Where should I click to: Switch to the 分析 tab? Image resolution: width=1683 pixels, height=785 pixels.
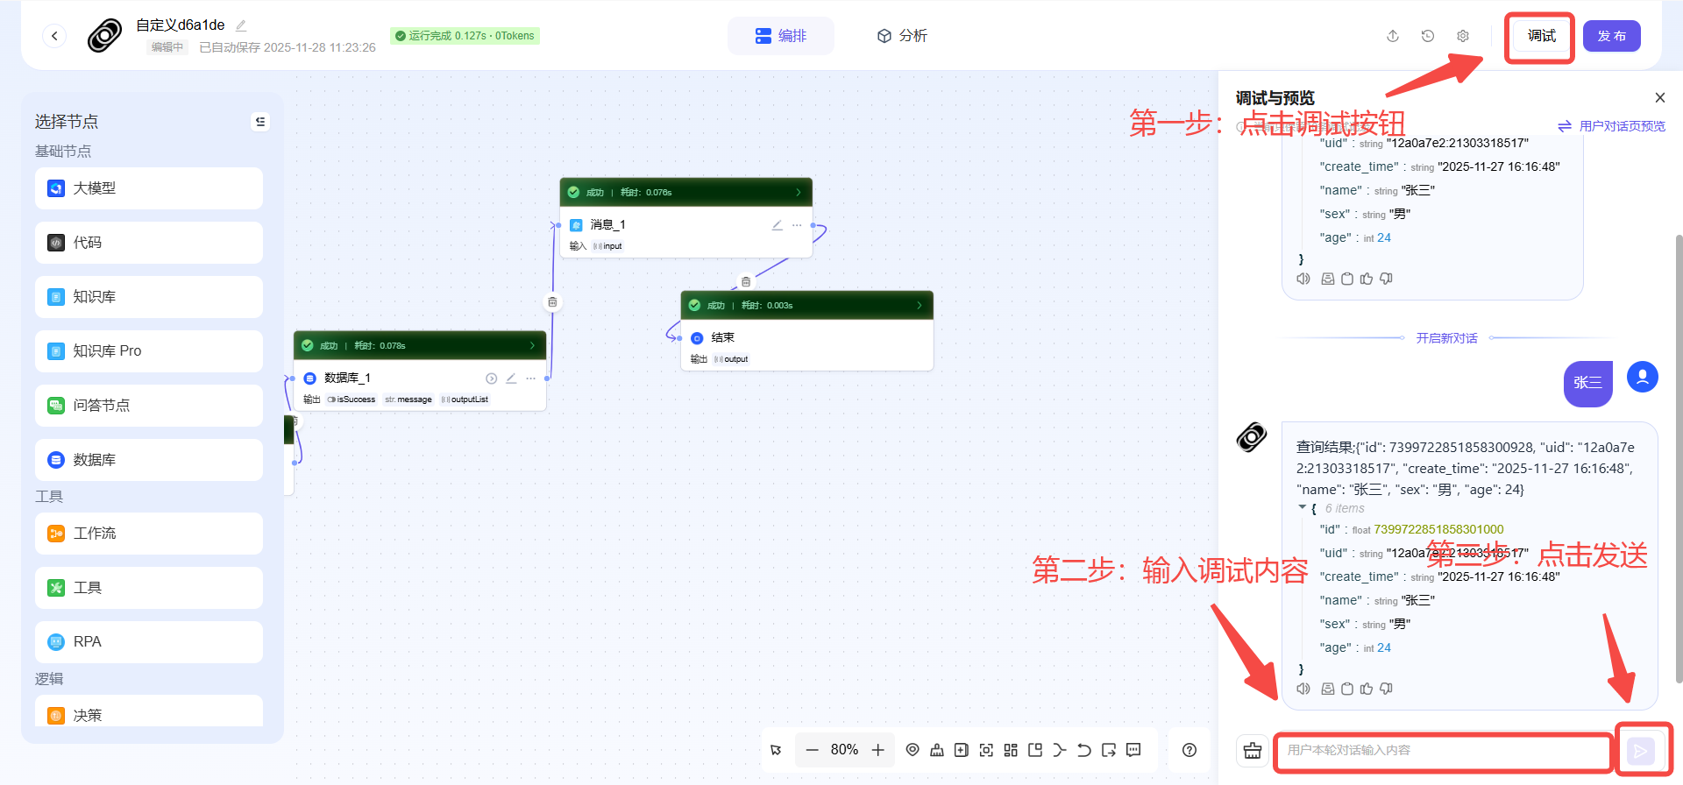point(902,36)
